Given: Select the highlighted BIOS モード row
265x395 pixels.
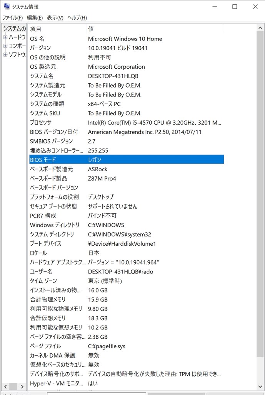Looking at the screenshot, I should pos(127,160).
